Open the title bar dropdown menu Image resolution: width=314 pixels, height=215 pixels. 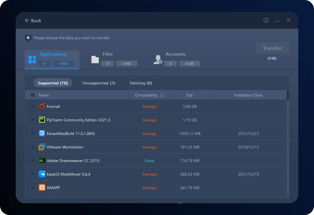tap(266, 20)
